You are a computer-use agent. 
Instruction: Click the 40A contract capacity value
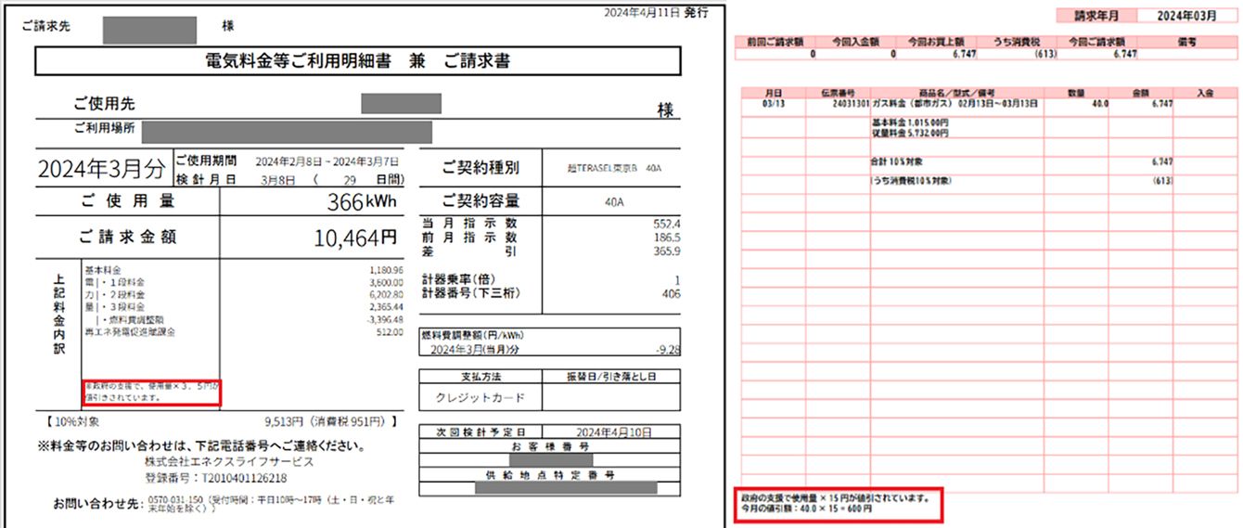coord(608,201)
